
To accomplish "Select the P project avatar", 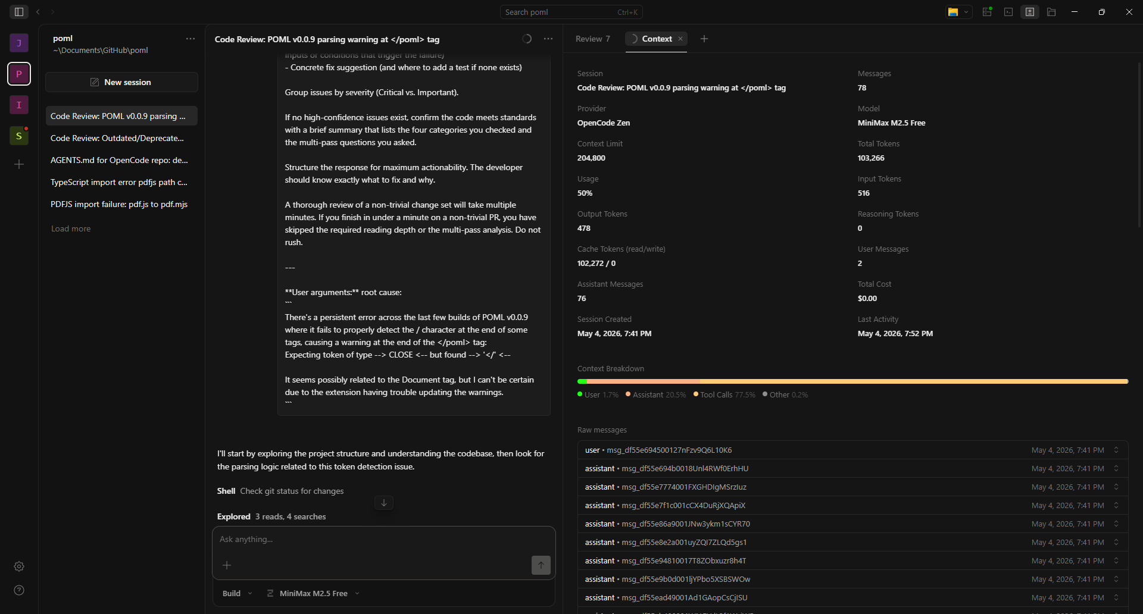I will tap(19, 74).
